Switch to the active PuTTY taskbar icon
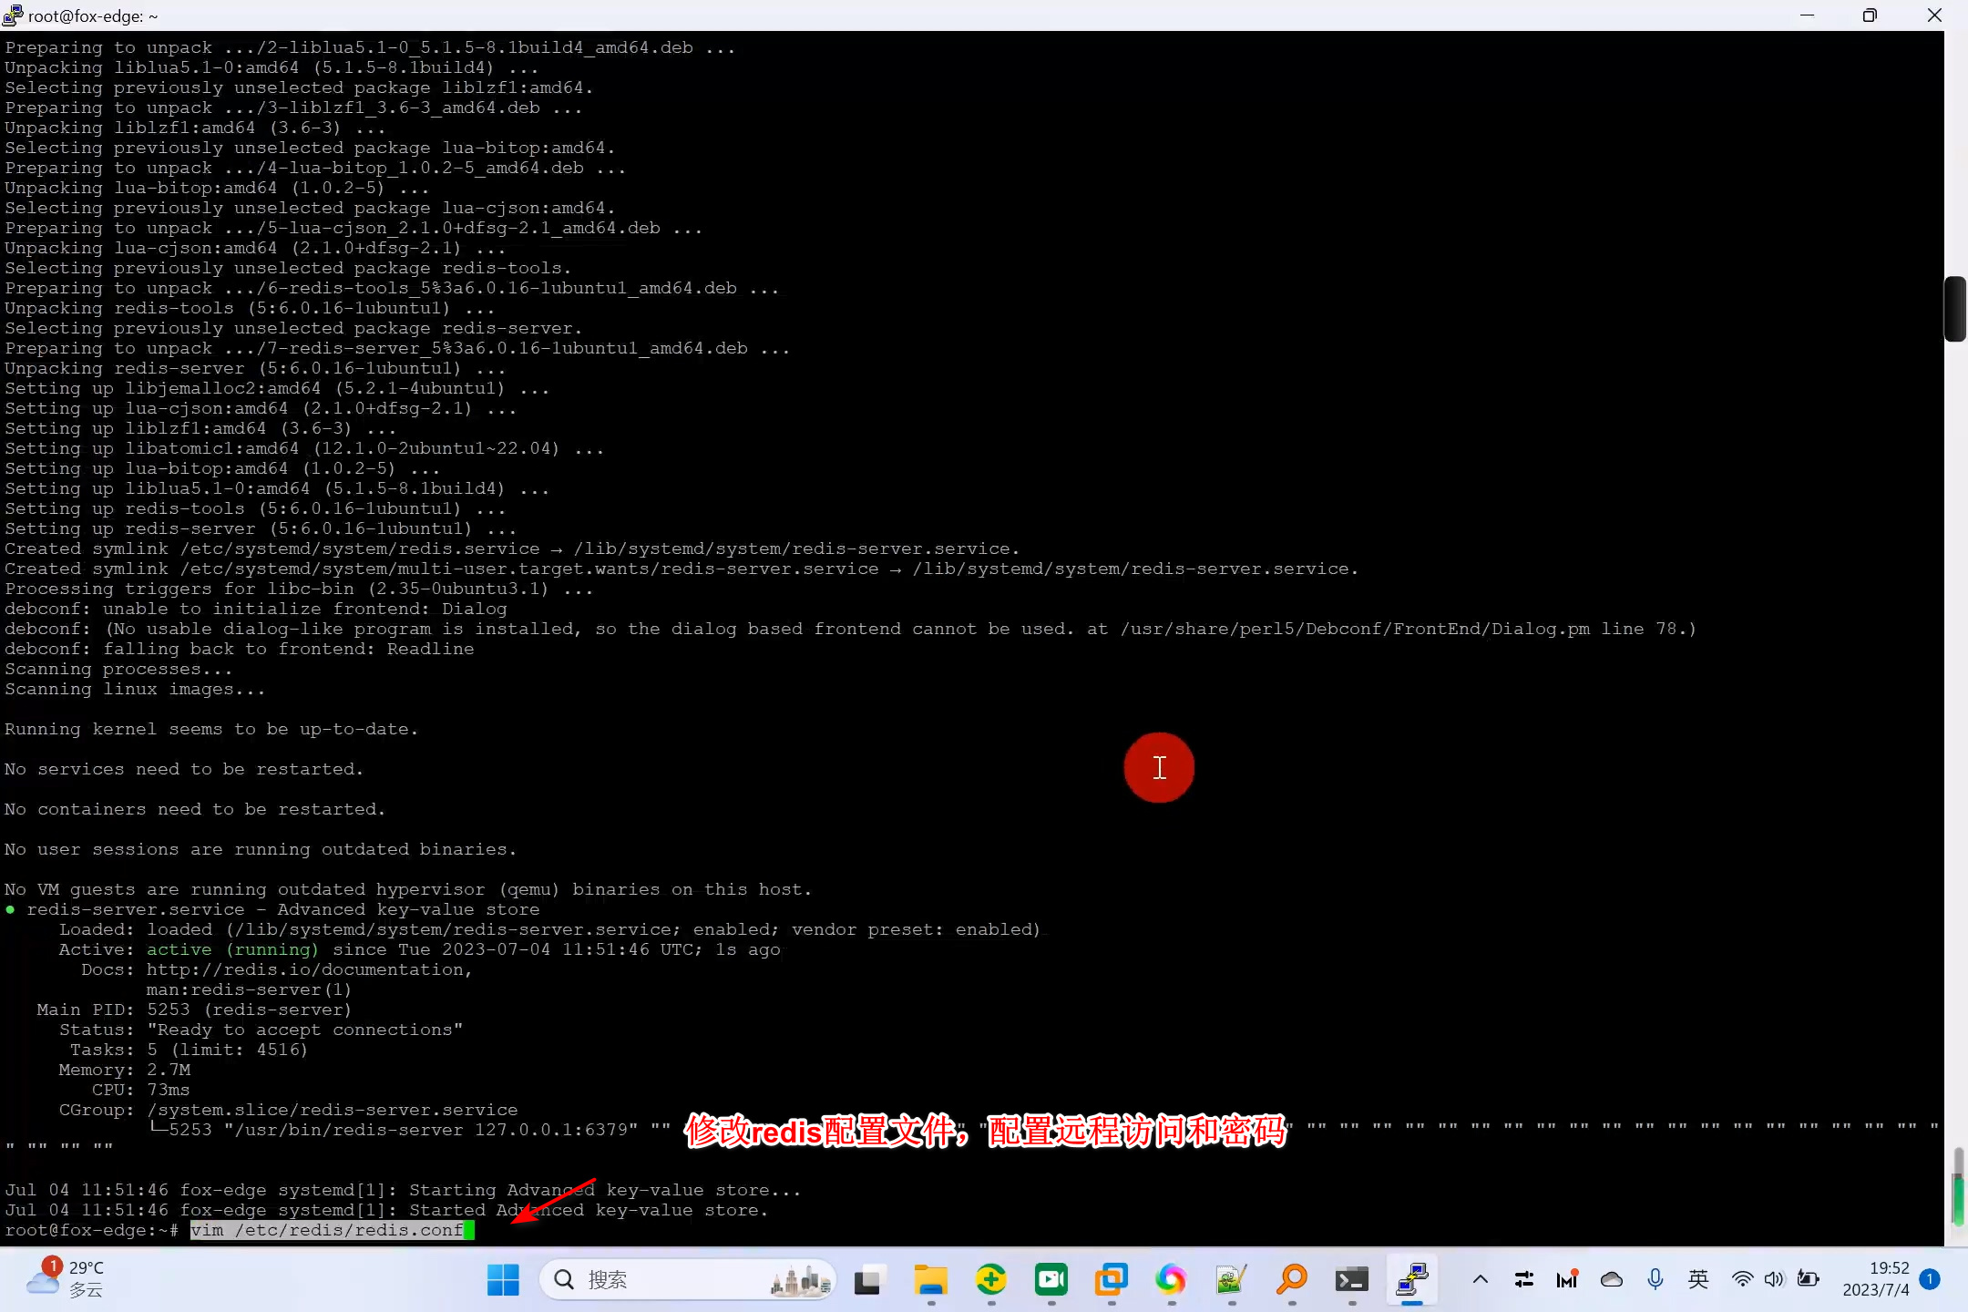 1411,1280
